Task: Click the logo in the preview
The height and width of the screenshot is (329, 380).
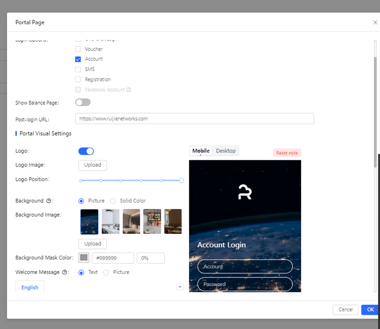Action: (245, 192)
